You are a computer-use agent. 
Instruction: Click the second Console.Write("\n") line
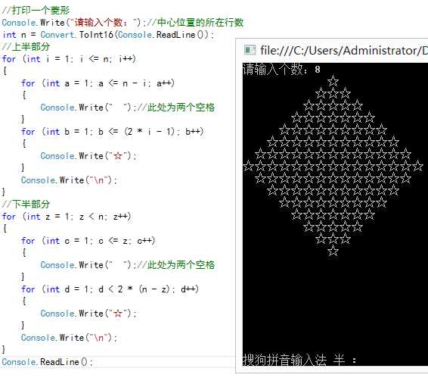70,338
